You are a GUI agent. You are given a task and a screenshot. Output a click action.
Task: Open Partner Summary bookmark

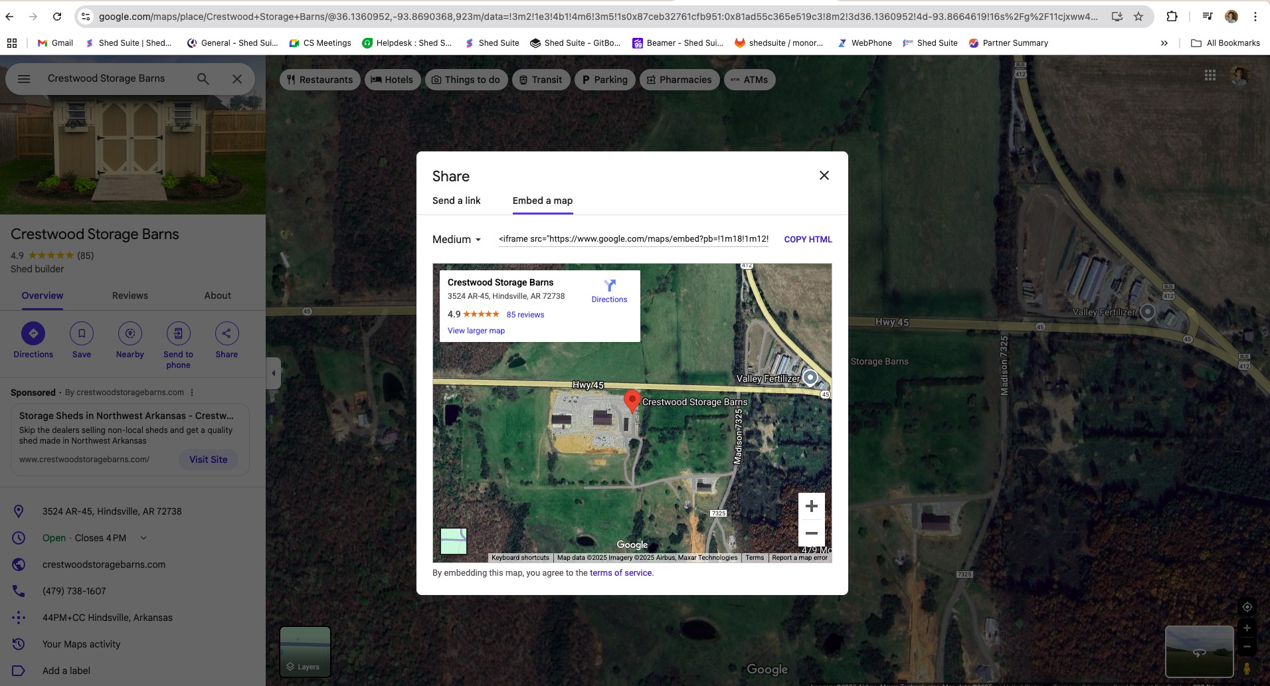[1008, 43]
